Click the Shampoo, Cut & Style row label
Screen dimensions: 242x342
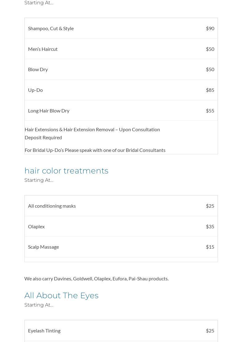point(51,28)
